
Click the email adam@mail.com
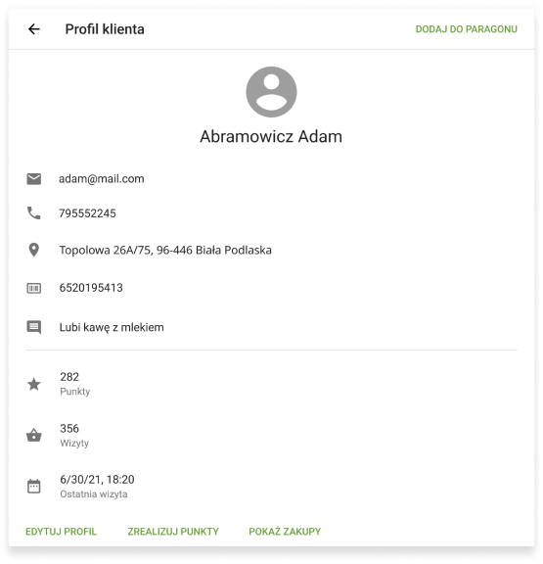102,179
